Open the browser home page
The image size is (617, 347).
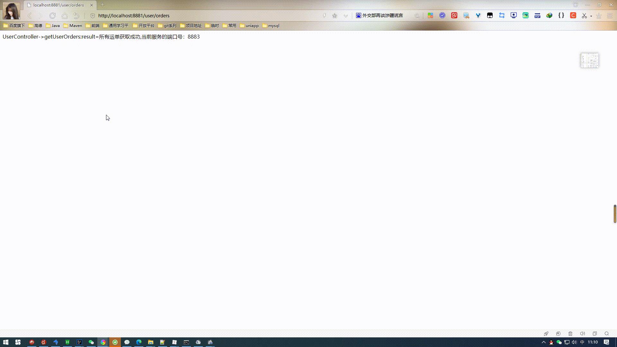(65, 15)
